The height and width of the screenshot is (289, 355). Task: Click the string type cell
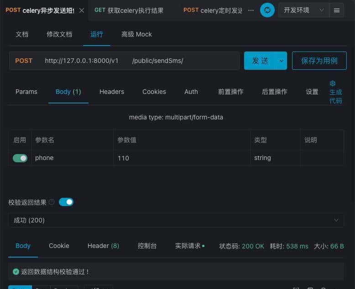(275, 158)
